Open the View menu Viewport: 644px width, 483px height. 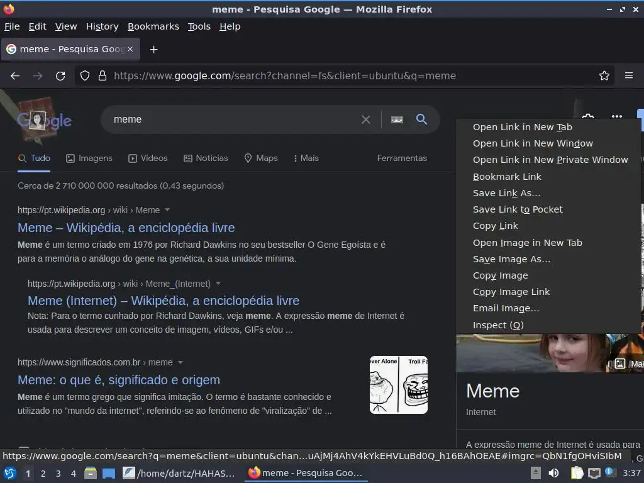66,26
